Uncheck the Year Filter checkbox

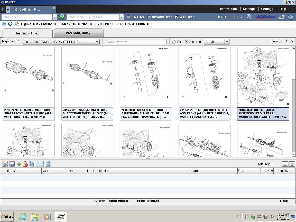177,17
